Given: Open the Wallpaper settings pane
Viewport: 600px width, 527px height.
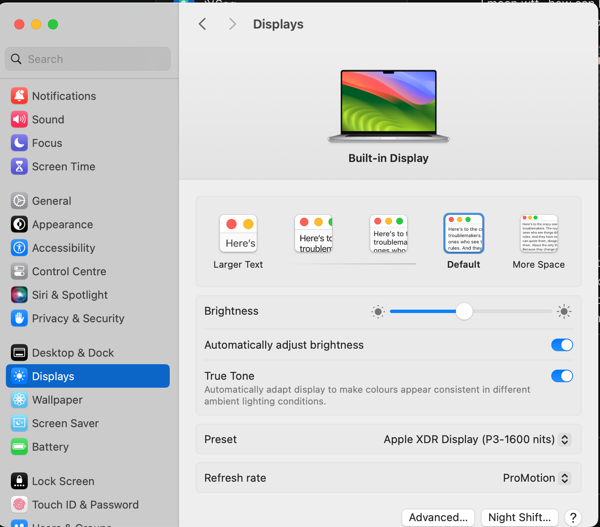Looking at the screenshot, I should (88, 400).
